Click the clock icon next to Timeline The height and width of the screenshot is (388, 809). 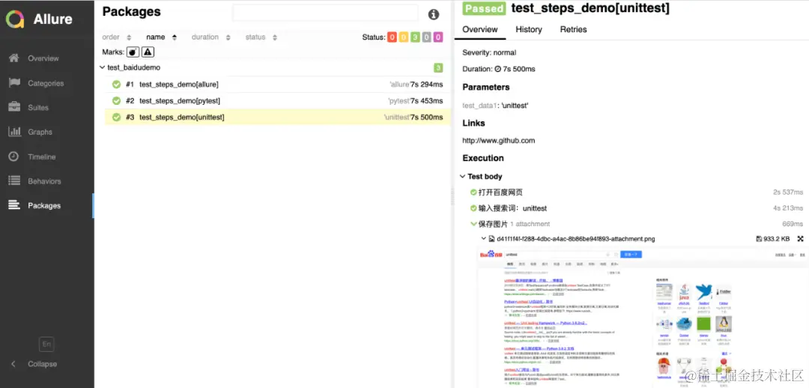tap(14, 156)
